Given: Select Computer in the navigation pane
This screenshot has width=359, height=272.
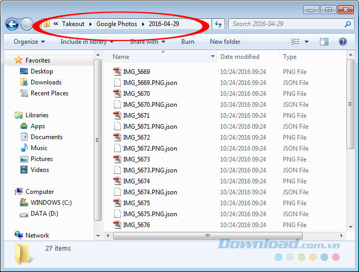Looking at the screenshot, I should 40,191.
